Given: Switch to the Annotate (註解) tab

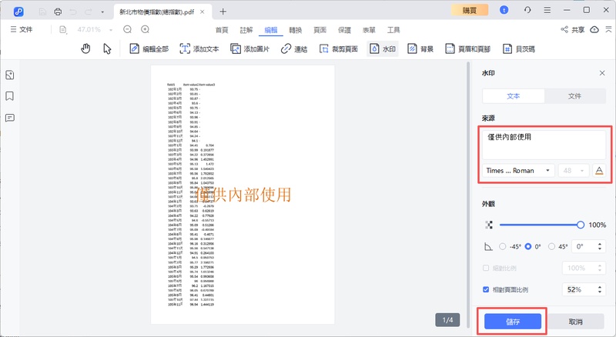Looking at the screenshot, I should pos(246,30).
